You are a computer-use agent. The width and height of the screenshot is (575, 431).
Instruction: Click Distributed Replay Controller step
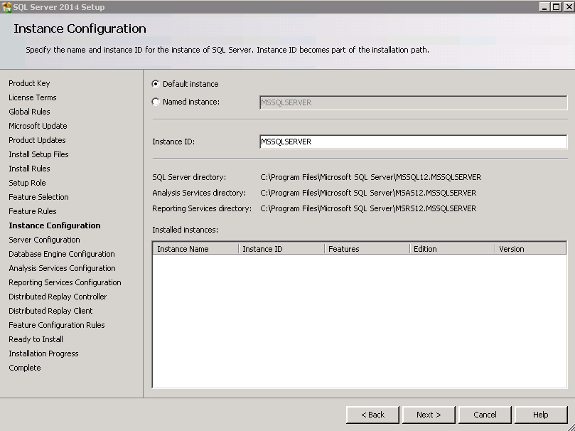pyautogui.click(x=58, y=297)
